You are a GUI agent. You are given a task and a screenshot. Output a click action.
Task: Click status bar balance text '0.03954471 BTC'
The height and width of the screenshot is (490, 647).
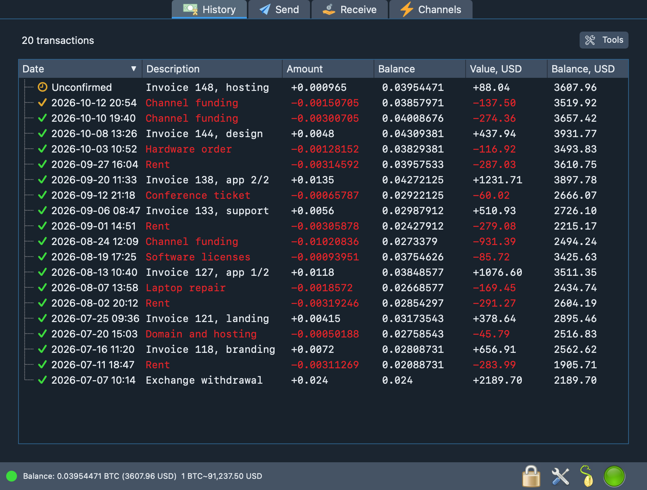(x=88, y=476)
